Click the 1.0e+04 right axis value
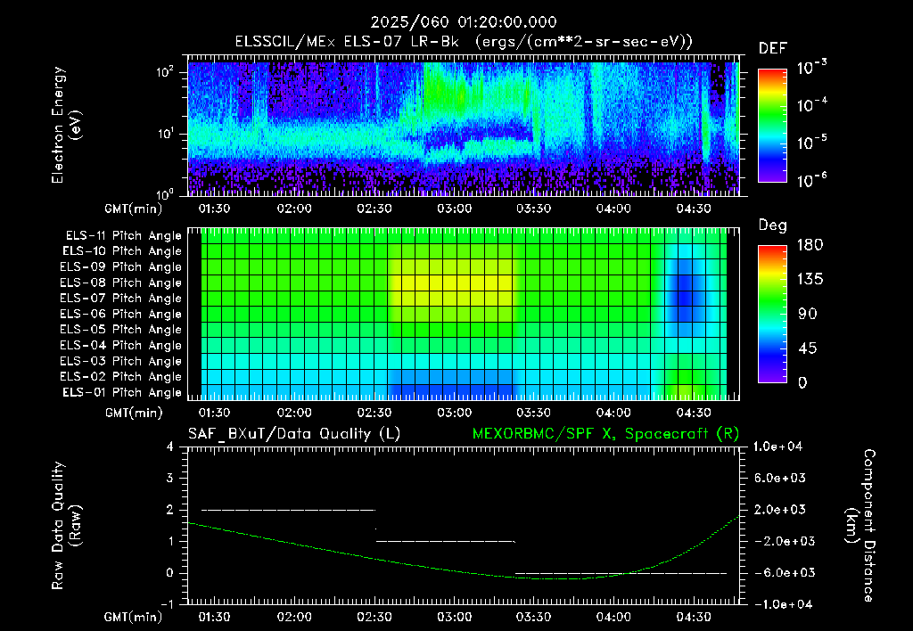Viewport: 913px width, 631px height. click(x=777, y=447)
